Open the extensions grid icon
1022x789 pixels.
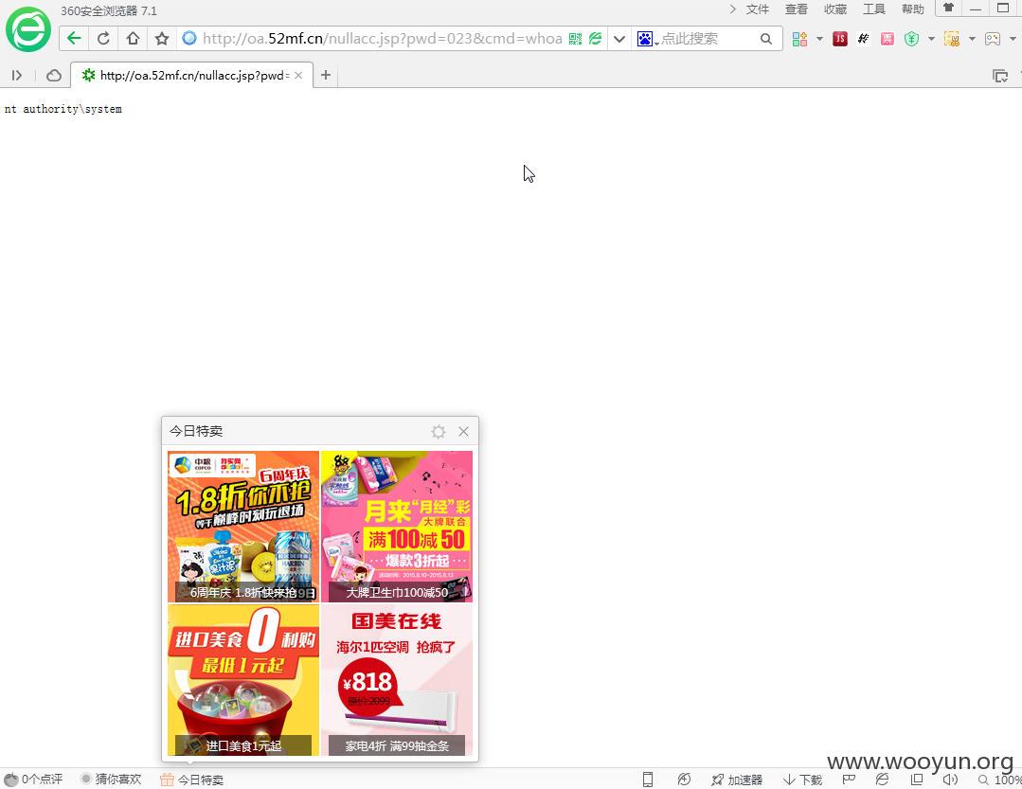point(799,39)
